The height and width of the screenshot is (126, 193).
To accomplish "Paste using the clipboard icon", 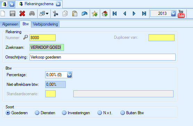I will [75, 13].
